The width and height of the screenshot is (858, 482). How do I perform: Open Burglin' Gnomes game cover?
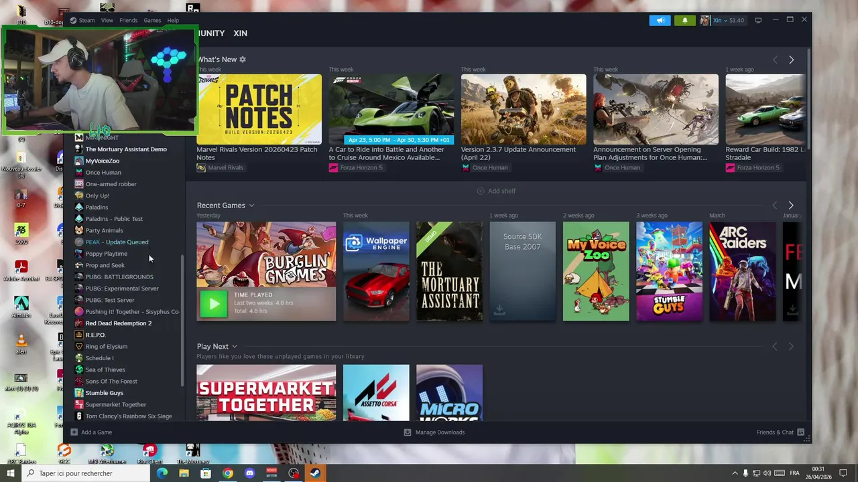coord(266,271)
